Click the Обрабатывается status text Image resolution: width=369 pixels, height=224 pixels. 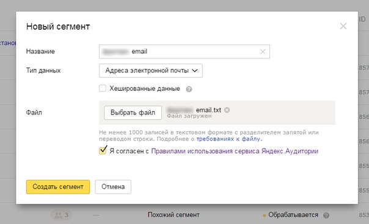293,215
